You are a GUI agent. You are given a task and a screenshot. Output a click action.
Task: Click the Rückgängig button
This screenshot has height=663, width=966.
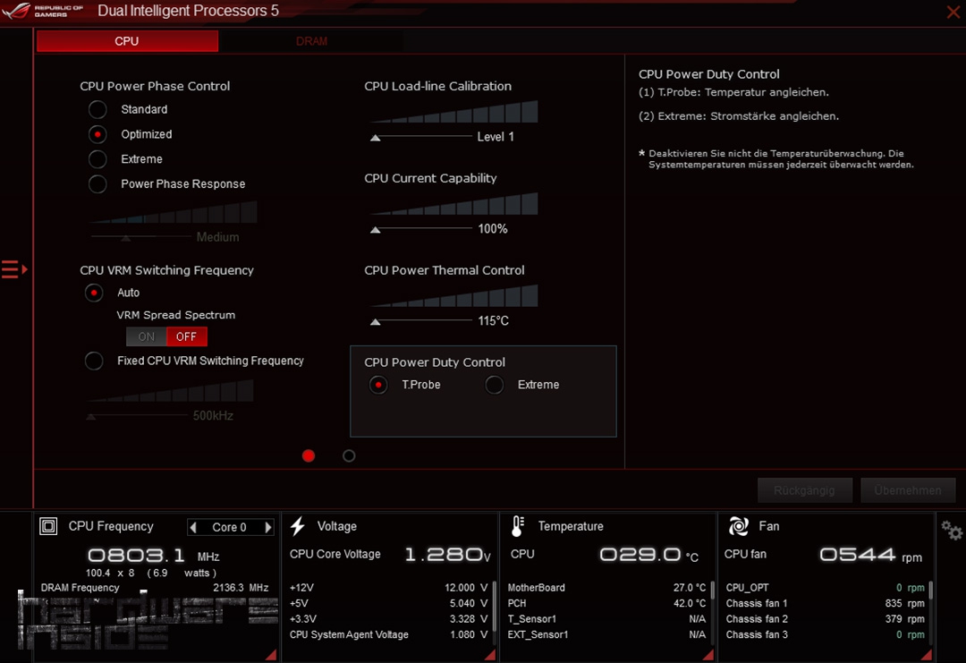[x=805, y=490]
